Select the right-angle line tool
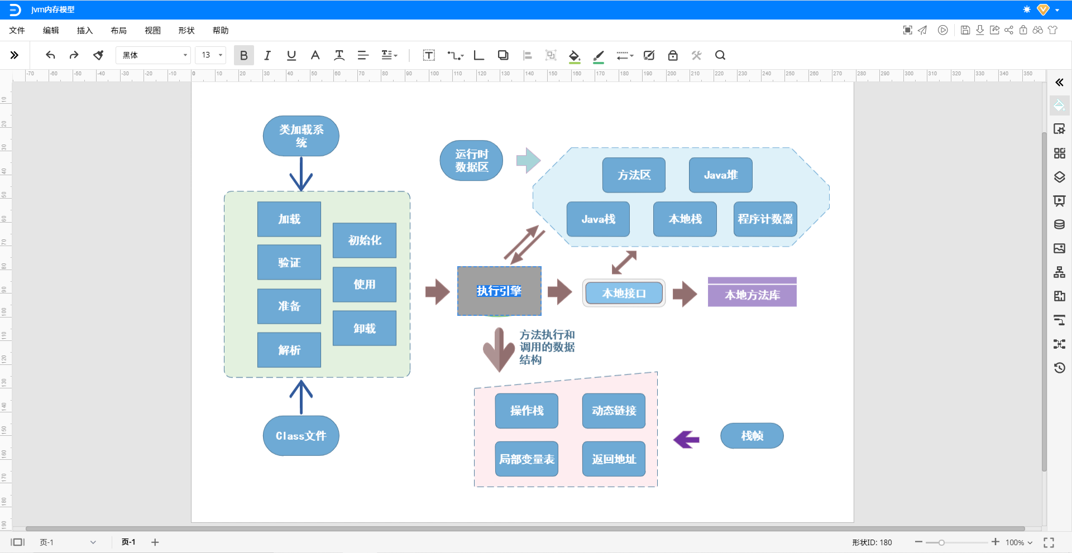 pyautogui.click(x=478, y=55)
